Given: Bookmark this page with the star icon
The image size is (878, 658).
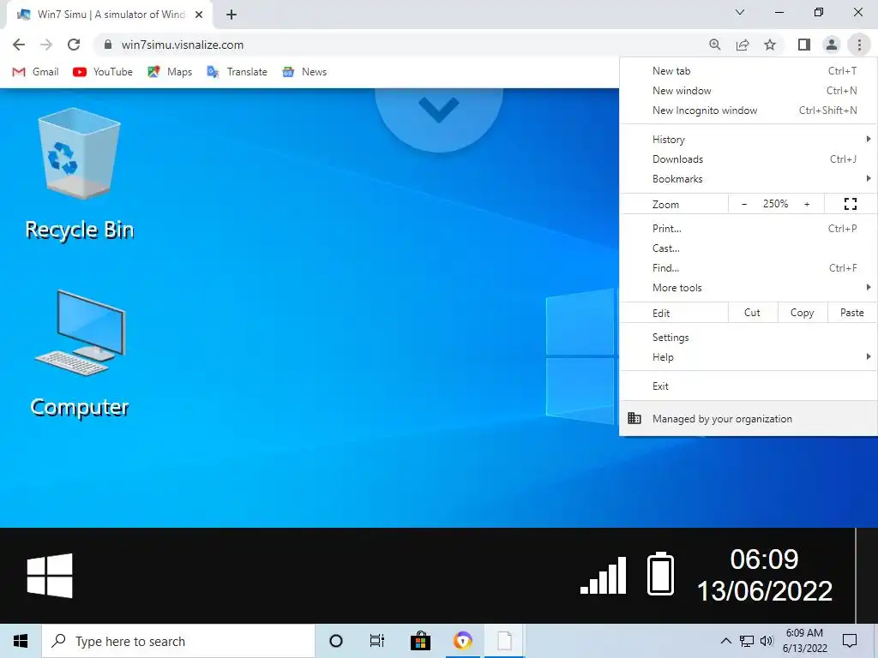Looking at the screenshot, I should point(770,45).
